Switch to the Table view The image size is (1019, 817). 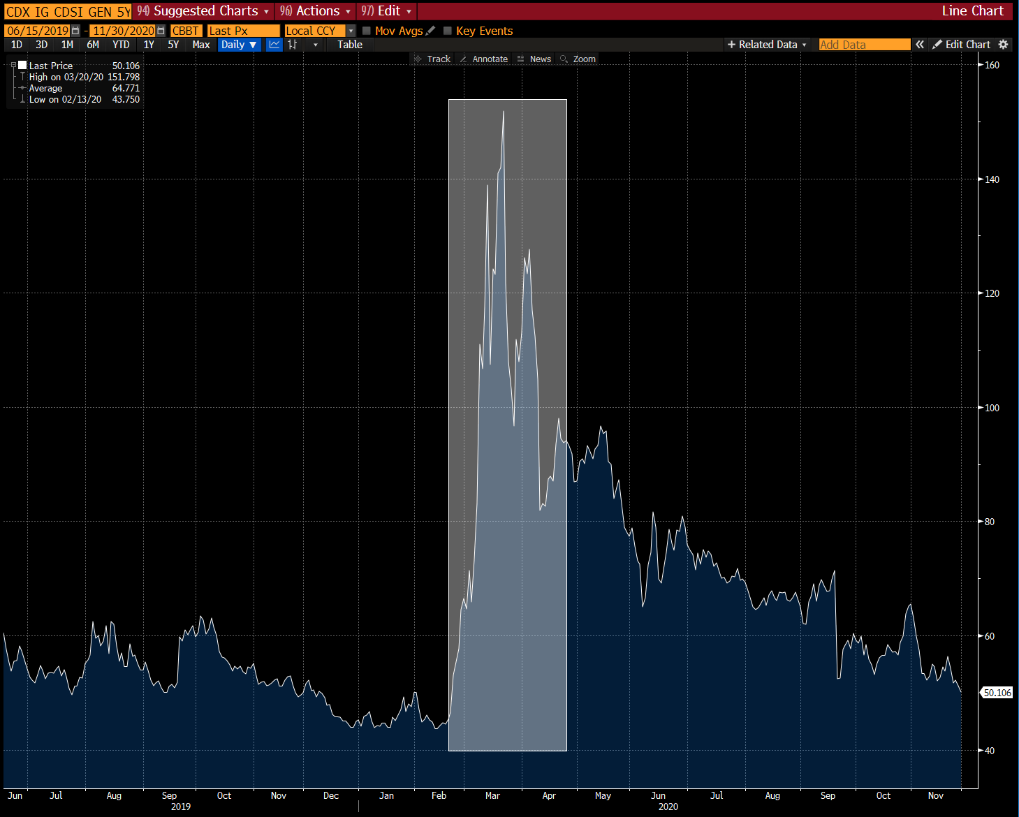(x=350, y=44)
